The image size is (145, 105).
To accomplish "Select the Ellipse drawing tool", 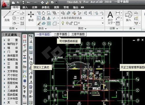I will coord(14,23).
